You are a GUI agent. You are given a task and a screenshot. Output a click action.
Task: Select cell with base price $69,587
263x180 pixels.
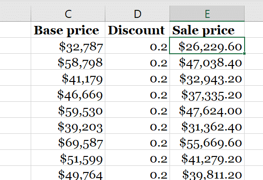68,142
